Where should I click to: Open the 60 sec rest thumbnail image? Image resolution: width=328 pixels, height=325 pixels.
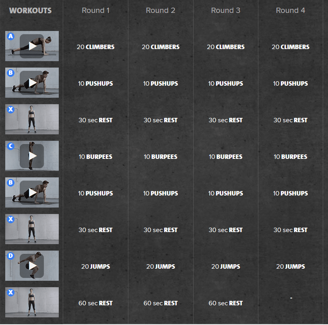[x=32, y=302]
